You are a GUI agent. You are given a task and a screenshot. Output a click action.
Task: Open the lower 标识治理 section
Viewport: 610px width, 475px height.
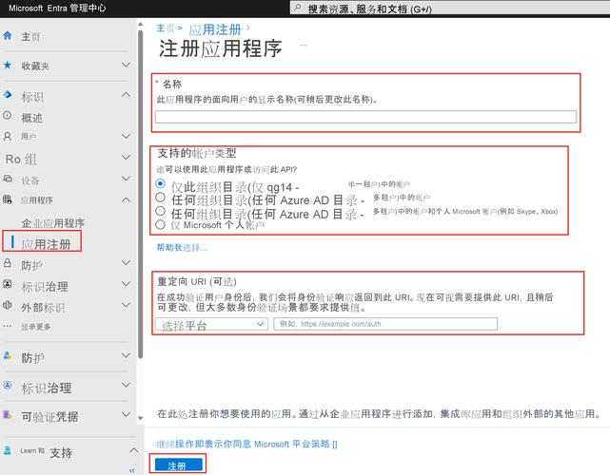pyautogui.click(x=47, y=388)
